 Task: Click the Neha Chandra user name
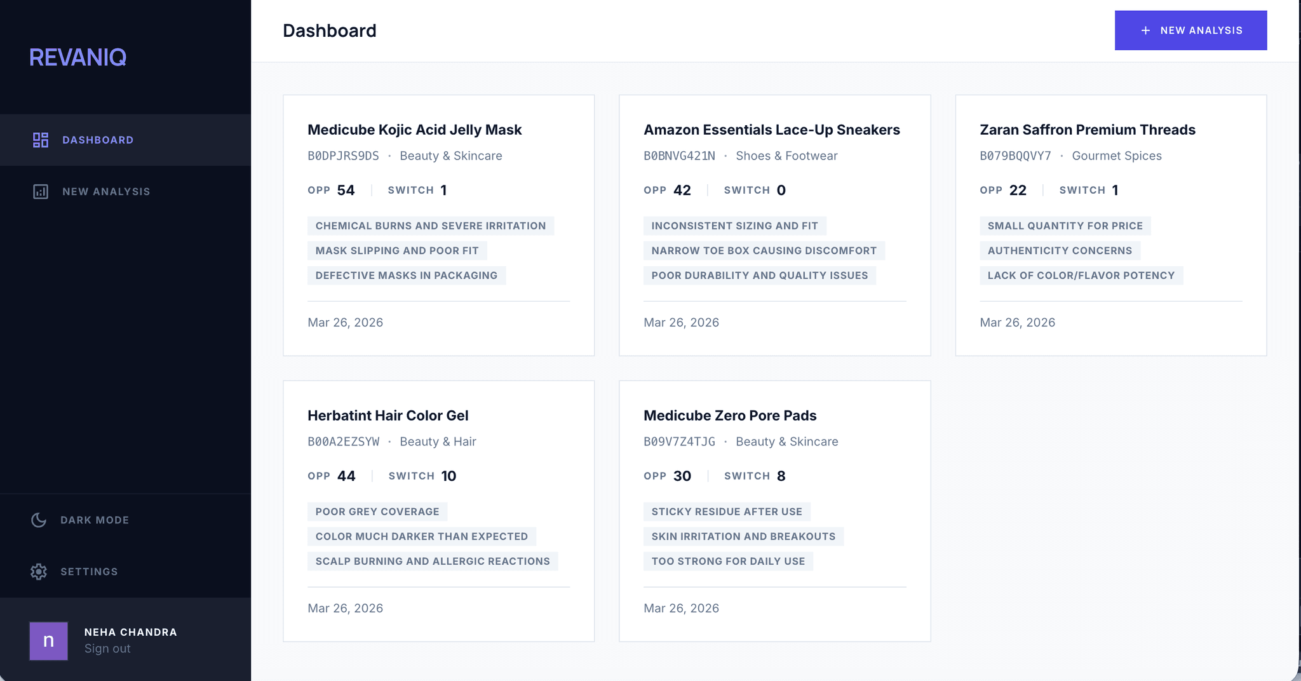(x=131, y=632)
